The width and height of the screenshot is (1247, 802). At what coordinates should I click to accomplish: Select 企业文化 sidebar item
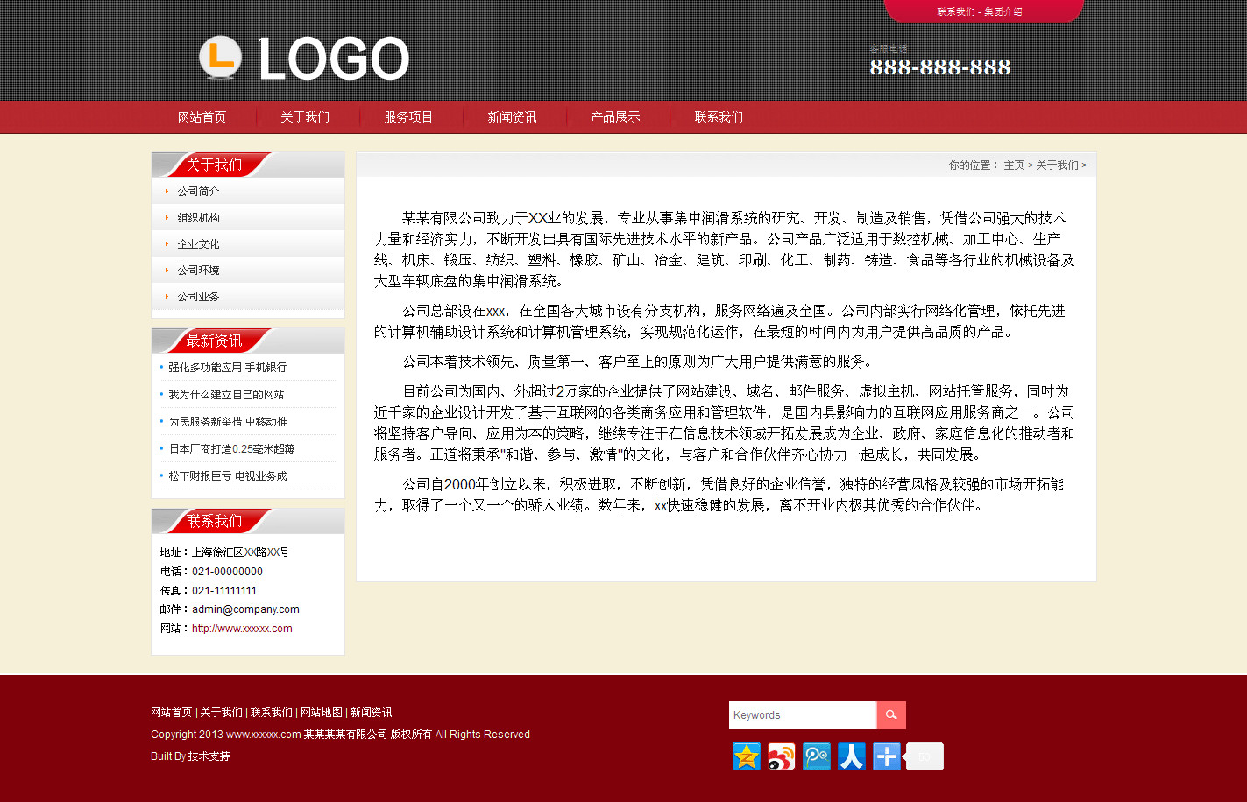point(198,244)
